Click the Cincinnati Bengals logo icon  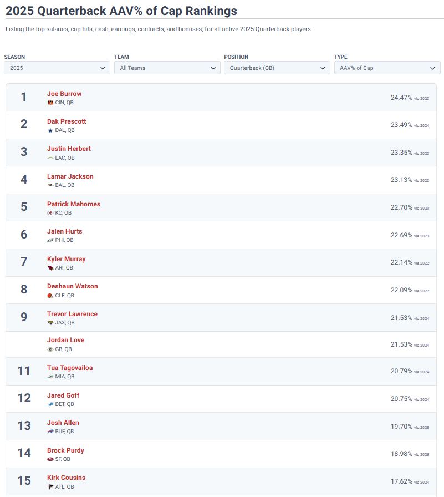point(50,103)
